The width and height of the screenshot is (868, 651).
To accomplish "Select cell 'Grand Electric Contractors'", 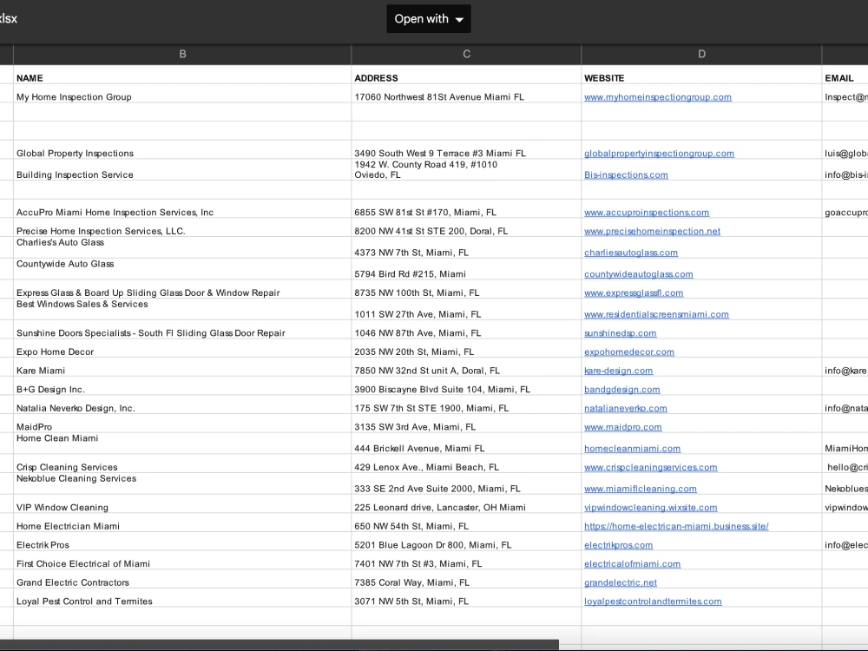I will (182, 580).
